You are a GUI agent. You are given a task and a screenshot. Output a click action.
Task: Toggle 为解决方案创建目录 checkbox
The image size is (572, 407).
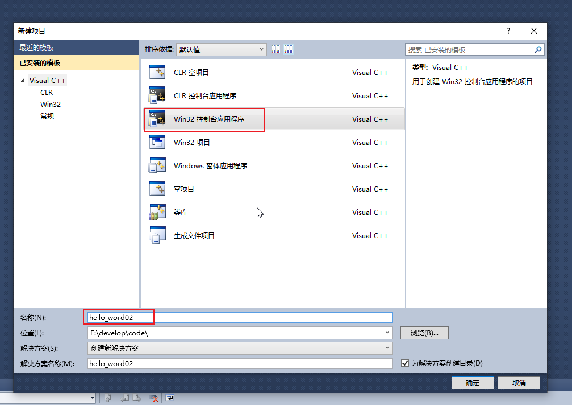click(405, 363)
